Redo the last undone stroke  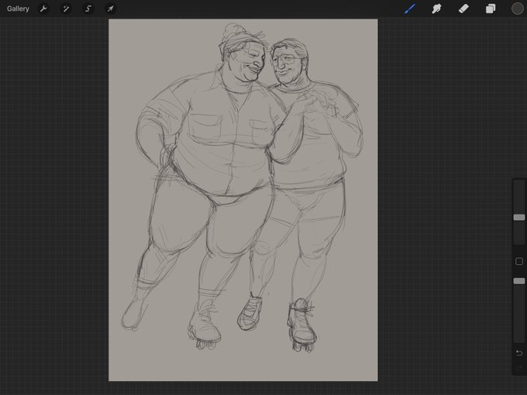click(x=519, y=369)
